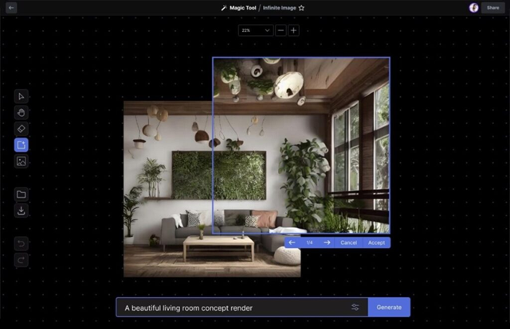Viewport: 510px width, 329px height.
Task: Download the canvas image
Action: pos(22,211)
